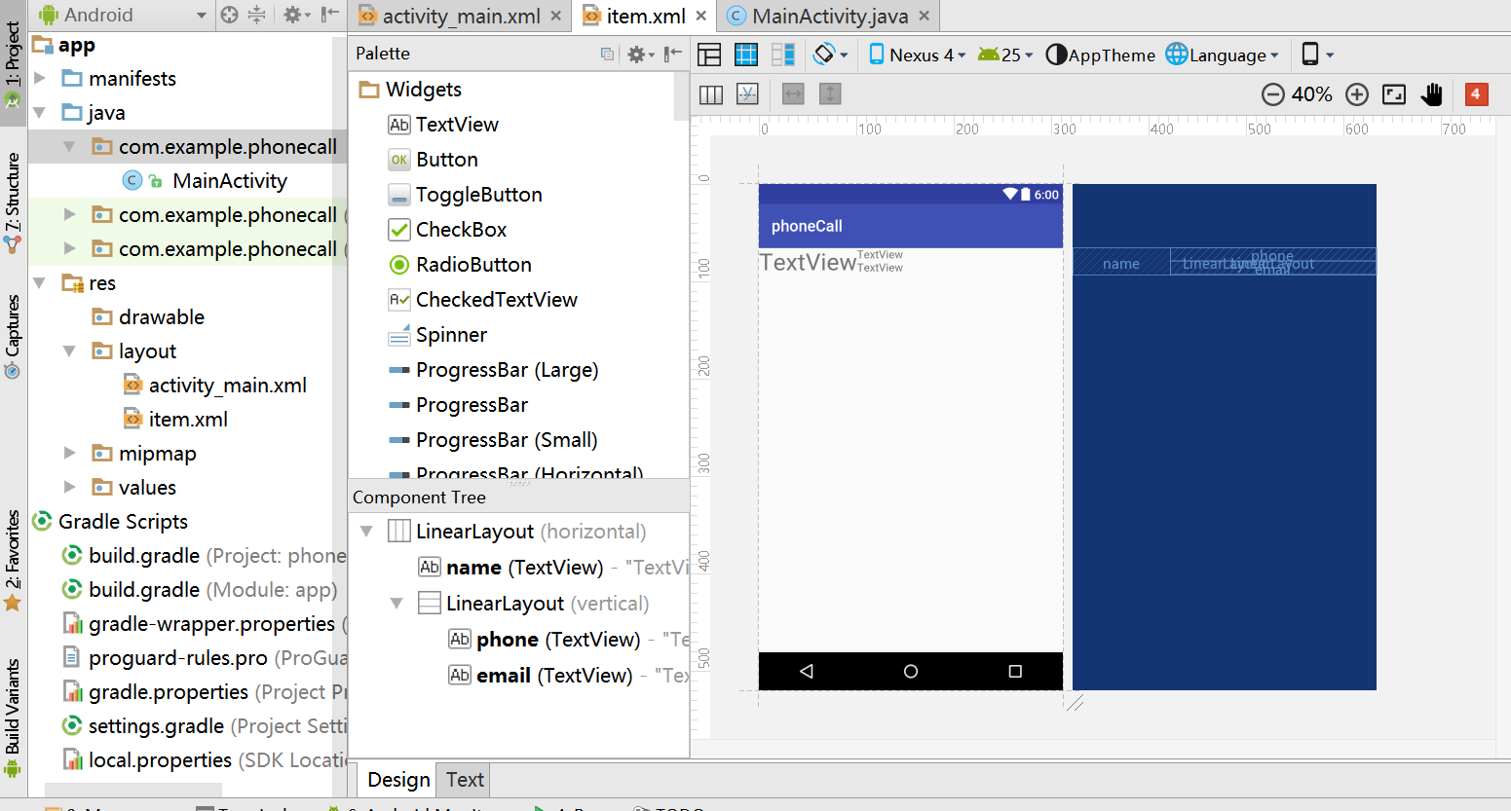Show Design plus Blueprint view icon
Screen dimensions: 1511x811
click(783, 55)
